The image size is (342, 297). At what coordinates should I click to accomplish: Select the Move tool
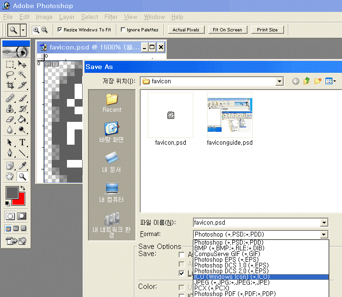(22, 64)
